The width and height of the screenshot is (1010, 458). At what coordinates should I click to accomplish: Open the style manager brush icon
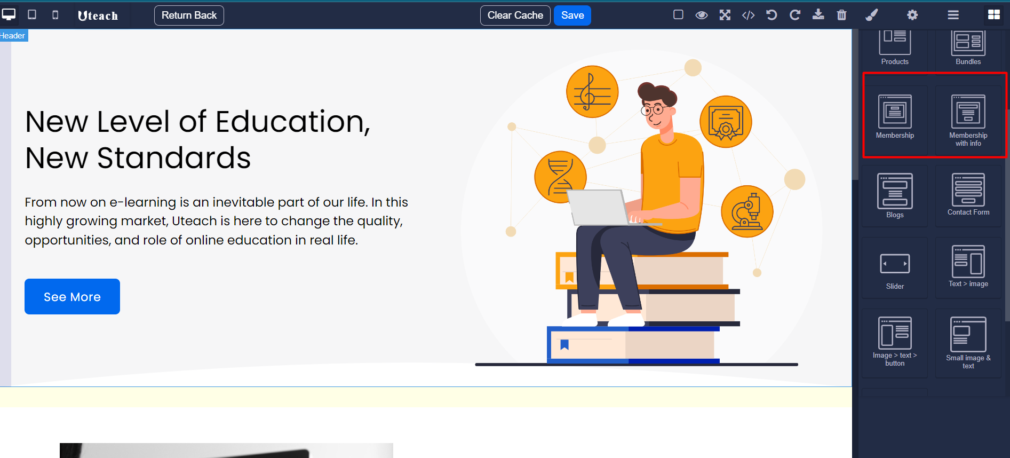[x=871, y=15]
